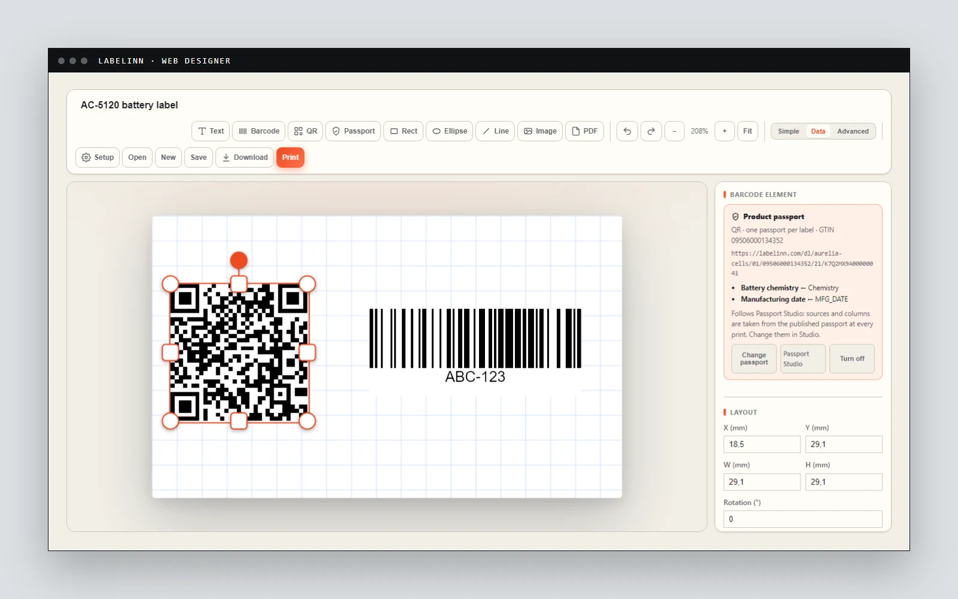Click the 208% zoom level text

[x=699, y=131]
